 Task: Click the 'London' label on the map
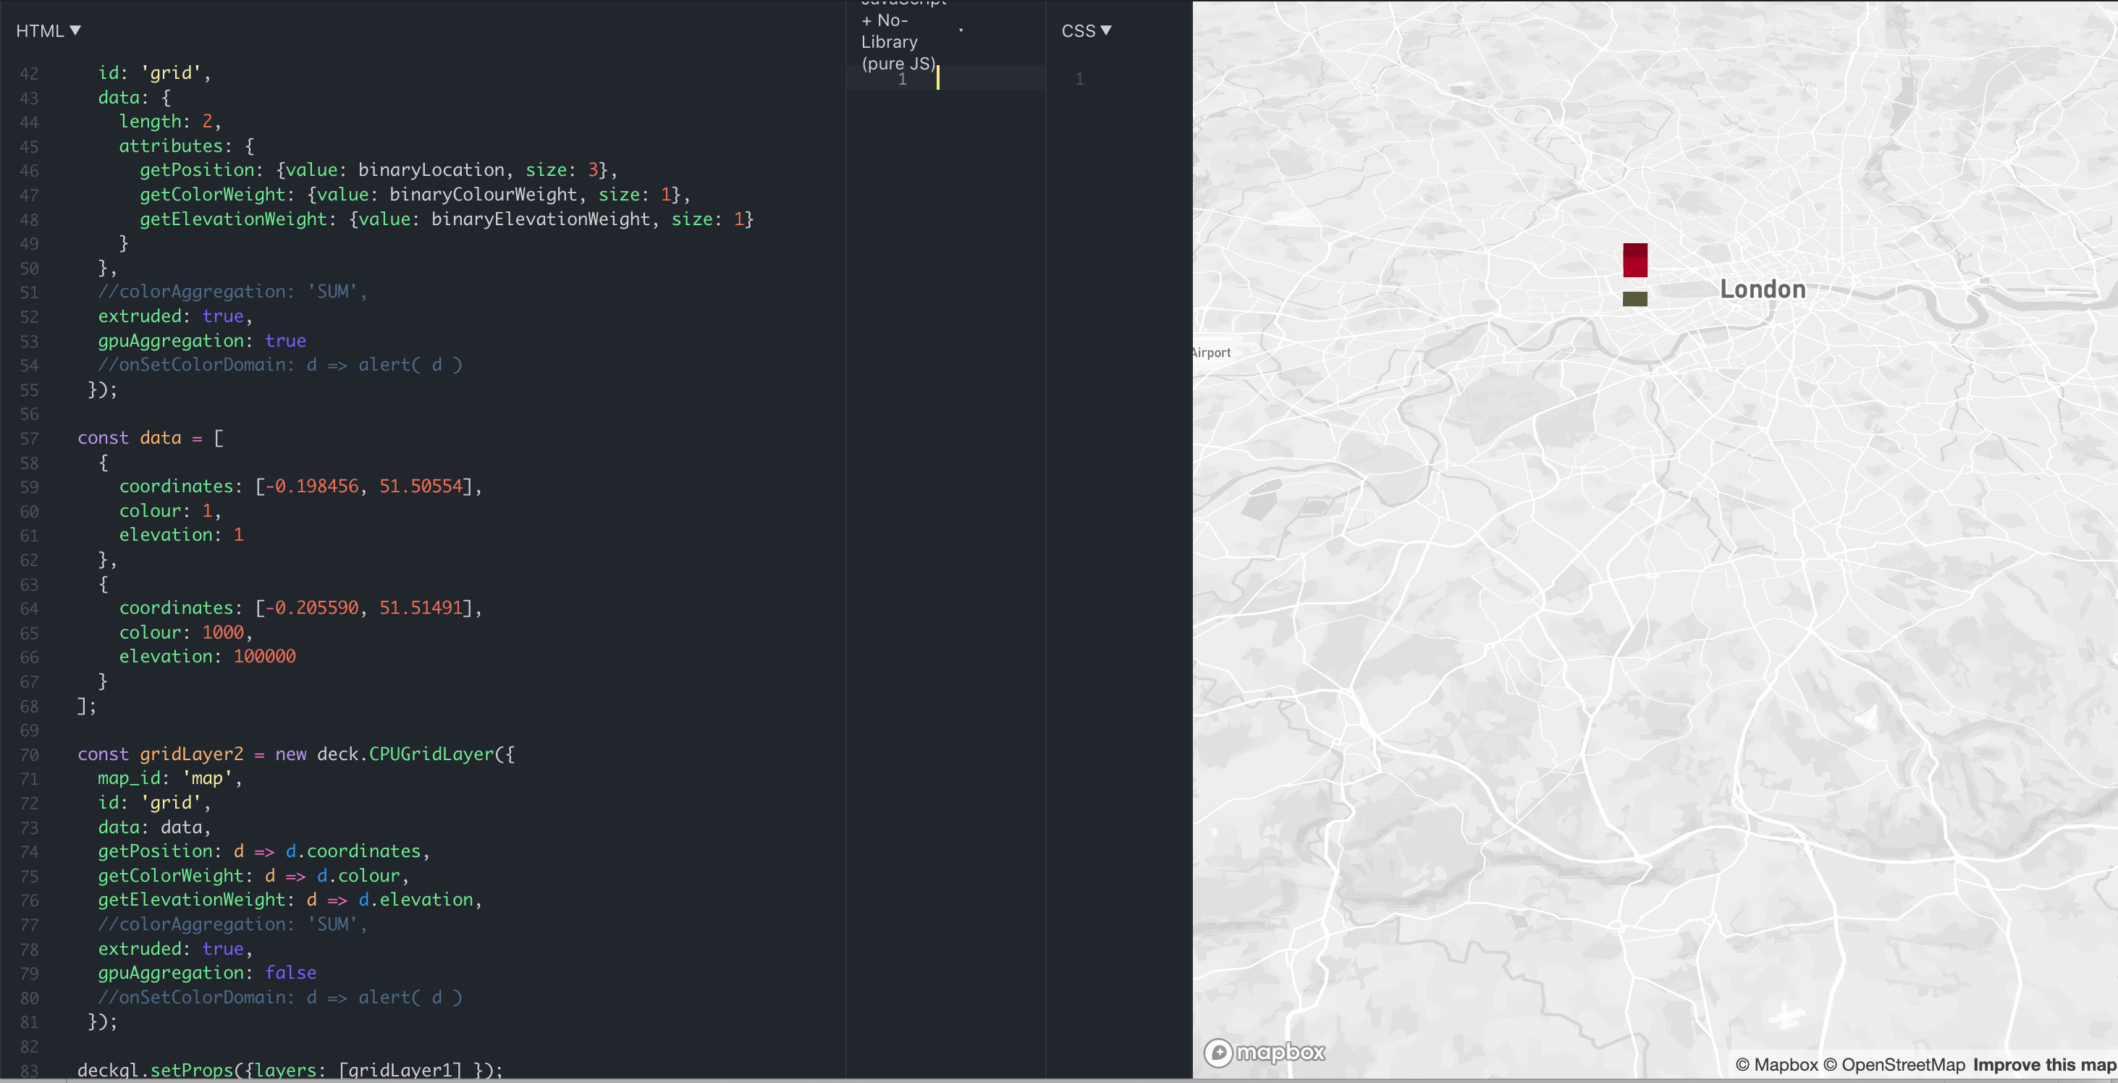click(1761, 289)
